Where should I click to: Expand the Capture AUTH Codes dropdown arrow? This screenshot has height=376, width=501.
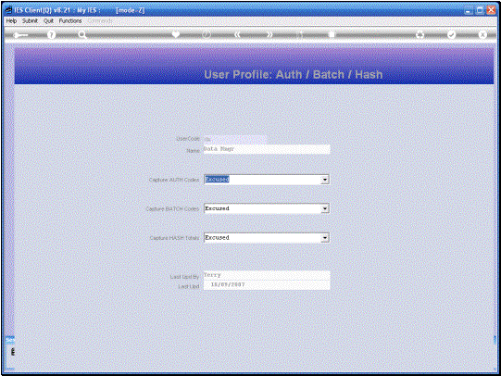coord(325,180)
